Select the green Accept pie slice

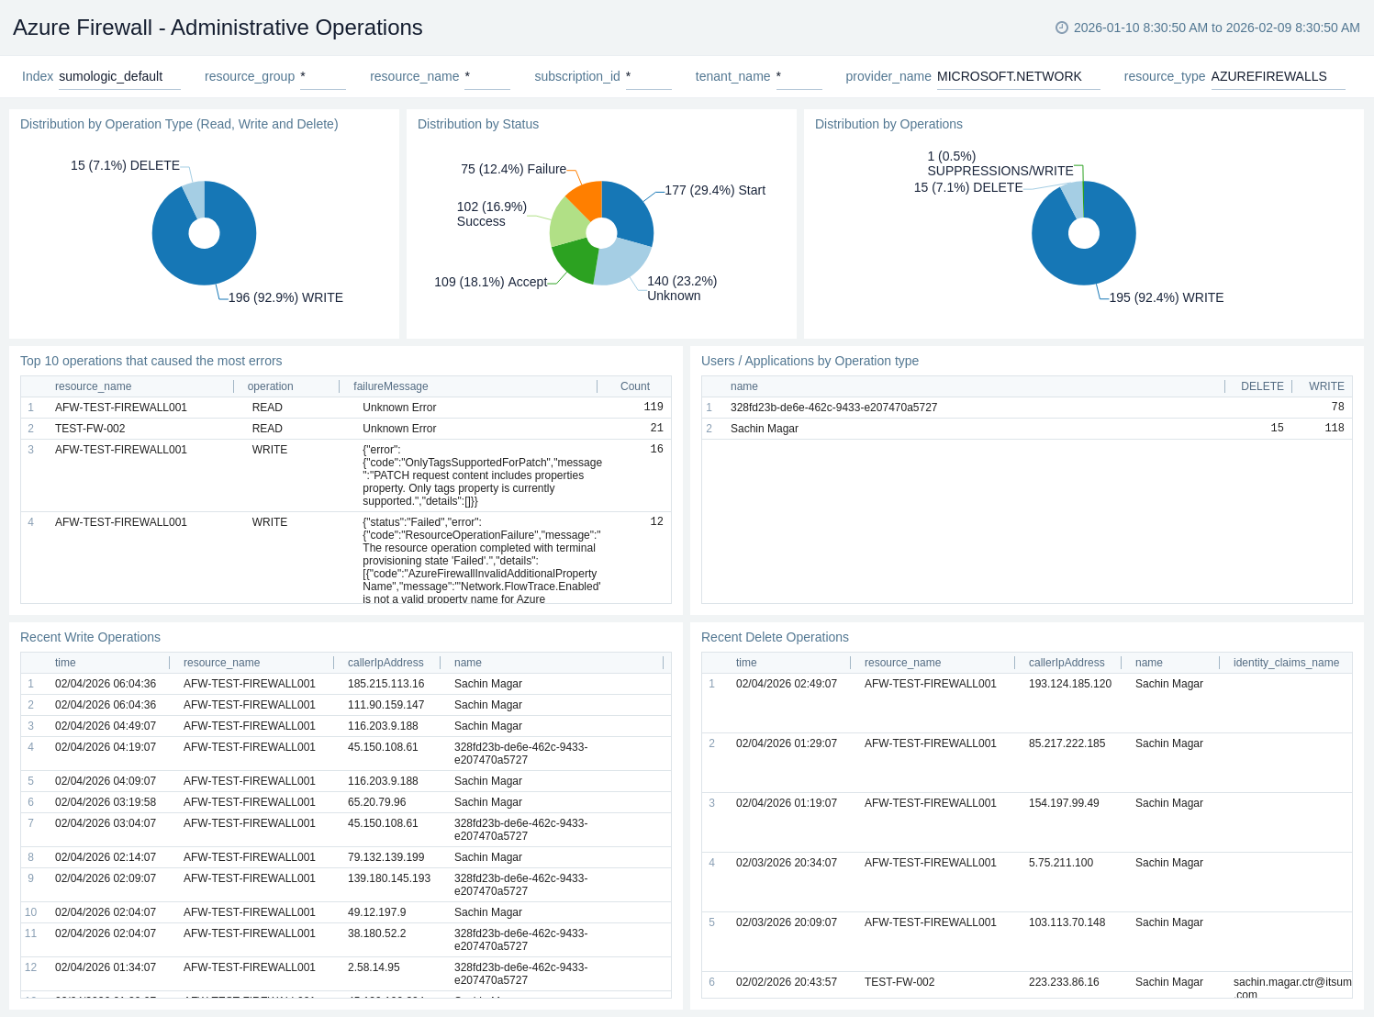[575, 260]
